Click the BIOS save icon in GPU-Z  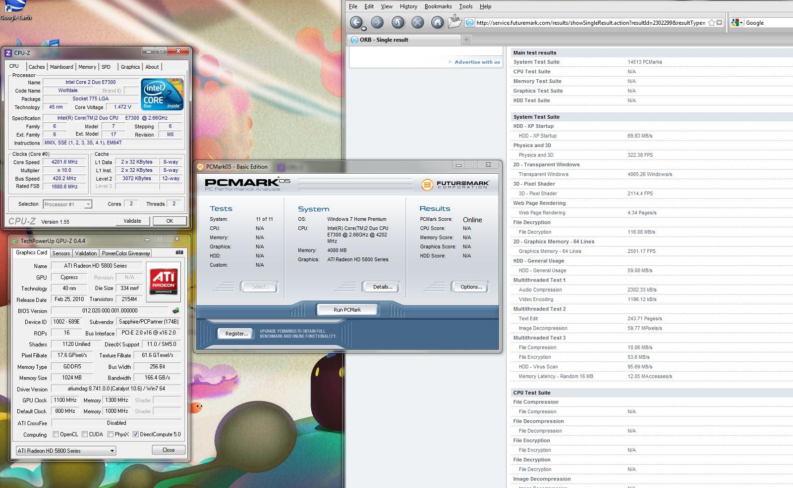175,311
